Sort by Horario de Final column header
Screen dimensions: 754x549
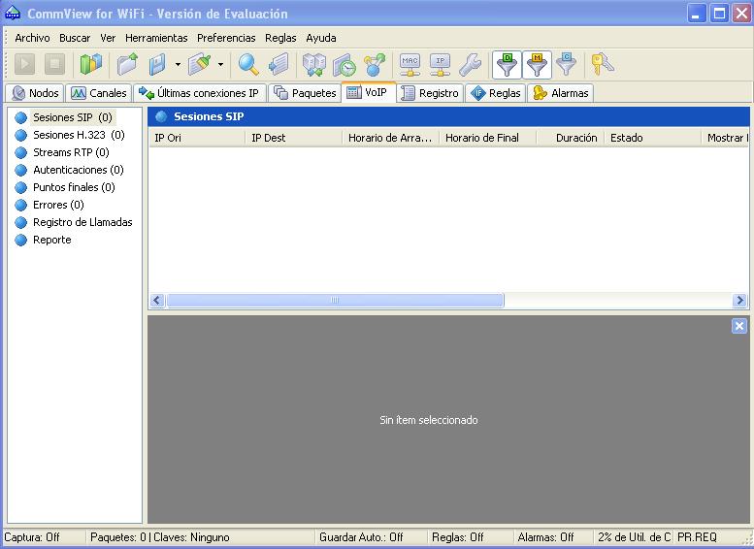tap(487, 138)
